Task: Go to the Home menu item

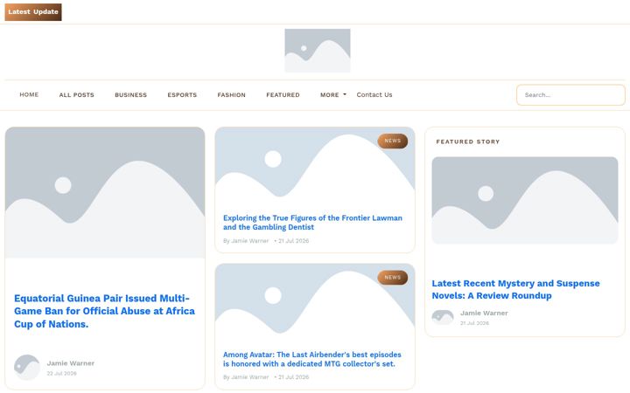Action: 29,94
